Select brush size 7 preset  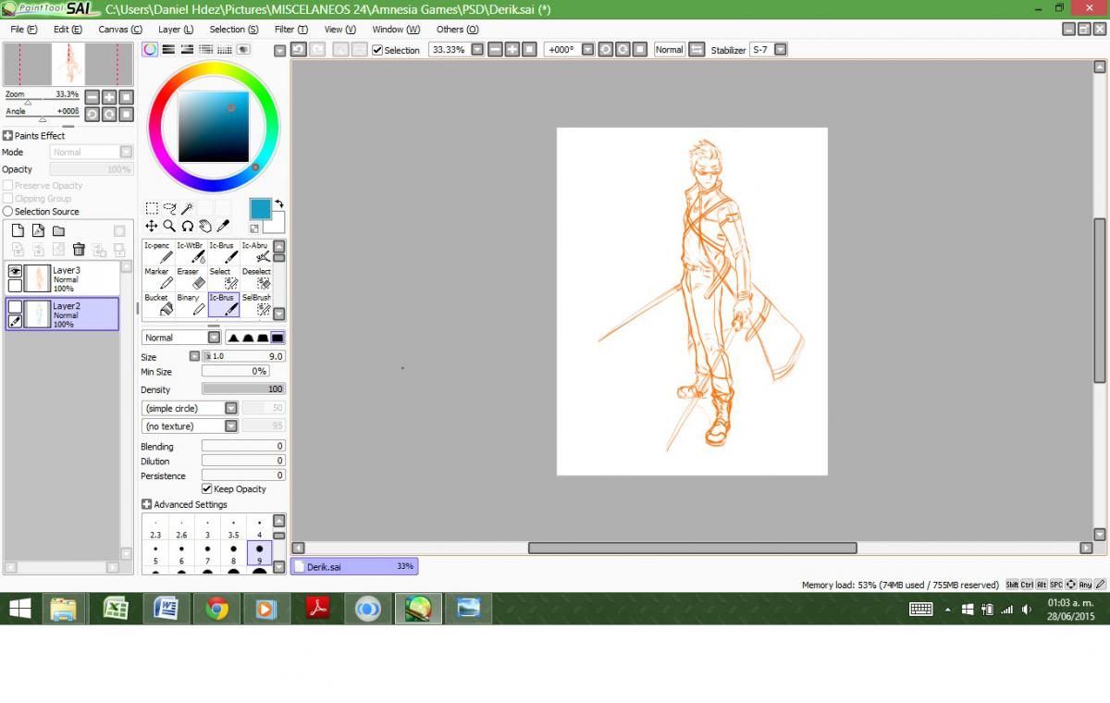coord(207,555)
